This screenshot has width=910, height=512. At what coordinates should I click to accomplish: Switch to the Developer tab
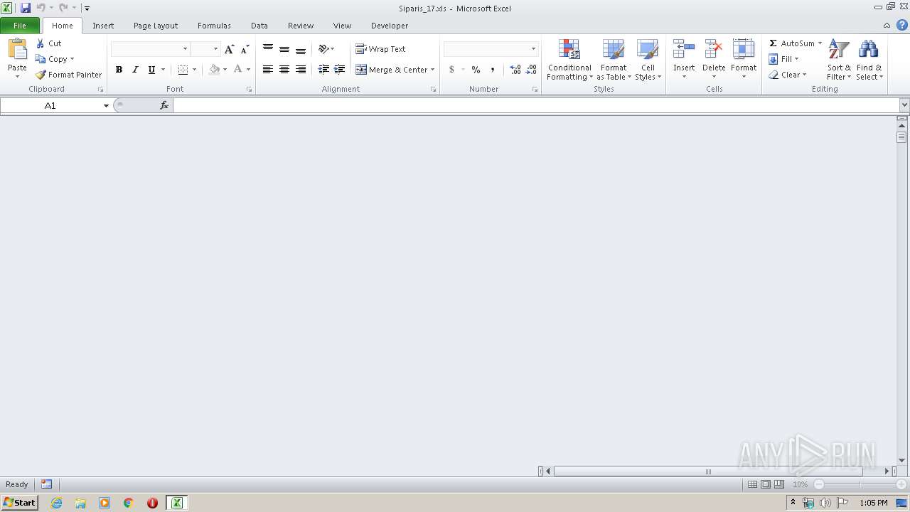390,26
